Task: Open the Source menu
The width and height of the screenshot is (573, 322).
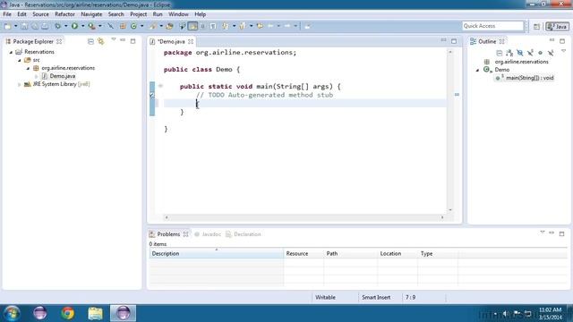Action: tap(40, 14)
